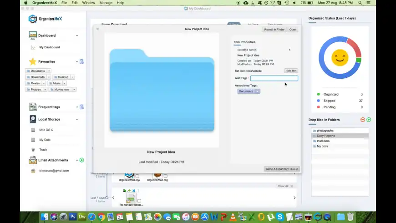Image resolution: width=396 pixels, height=223 pixels.
Task: Open Google Chrome from the Dock
Action: tap(101, 217)
